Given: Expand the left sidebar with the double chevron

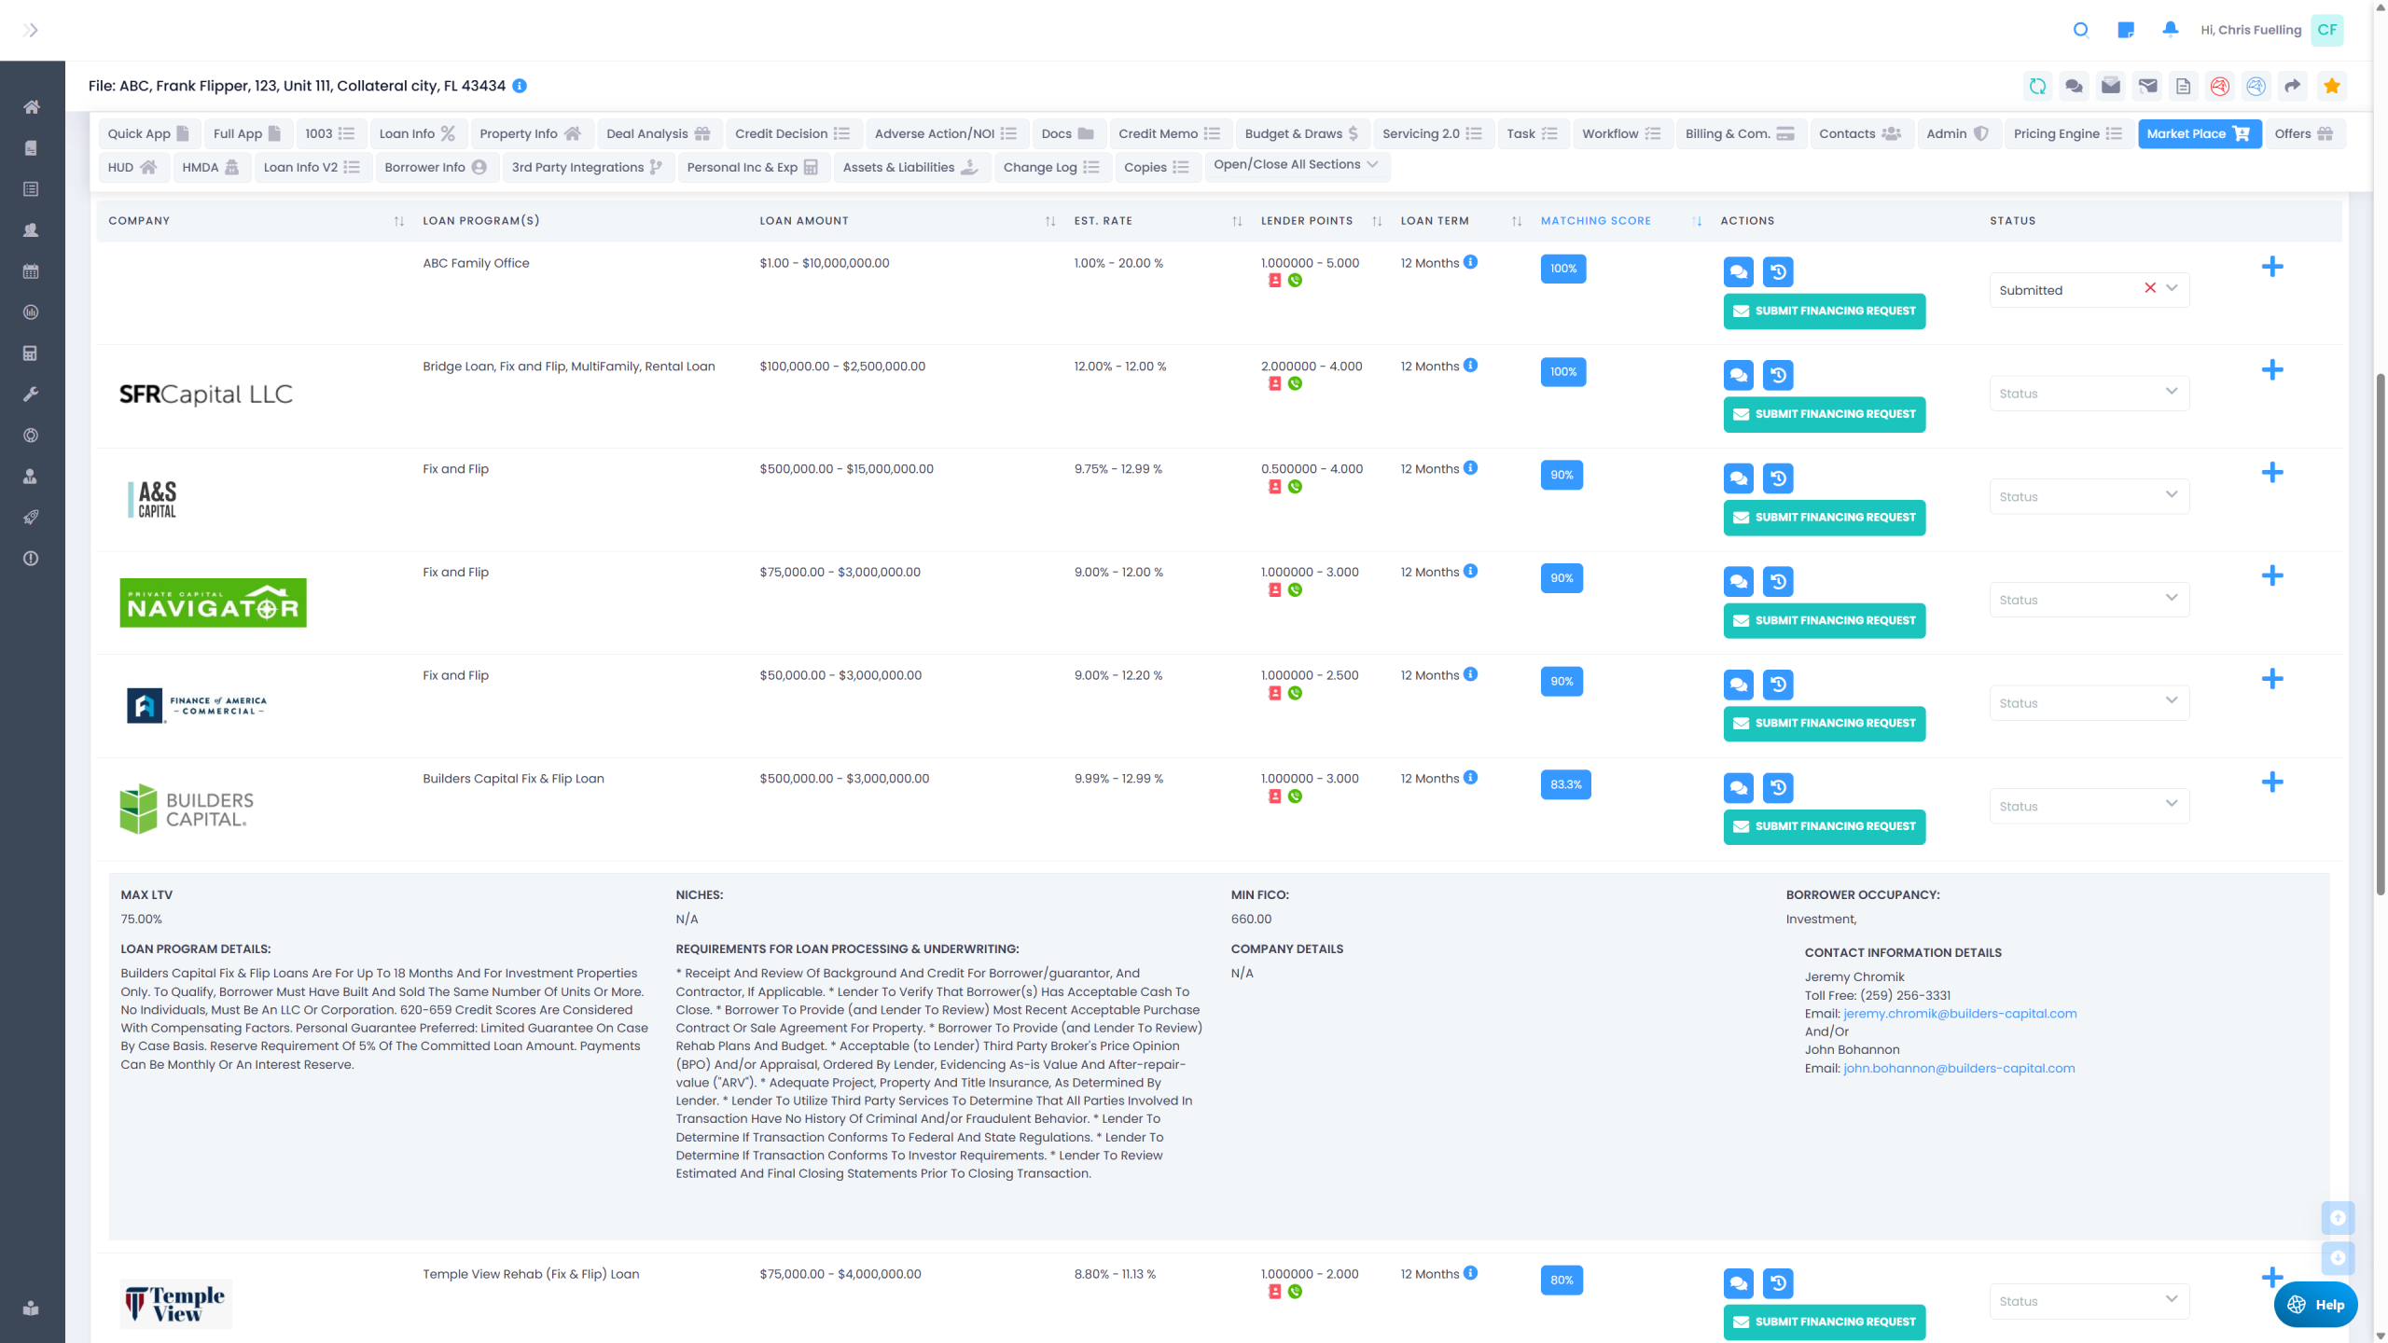Looking at the screenshot, I should coord(31,30).
